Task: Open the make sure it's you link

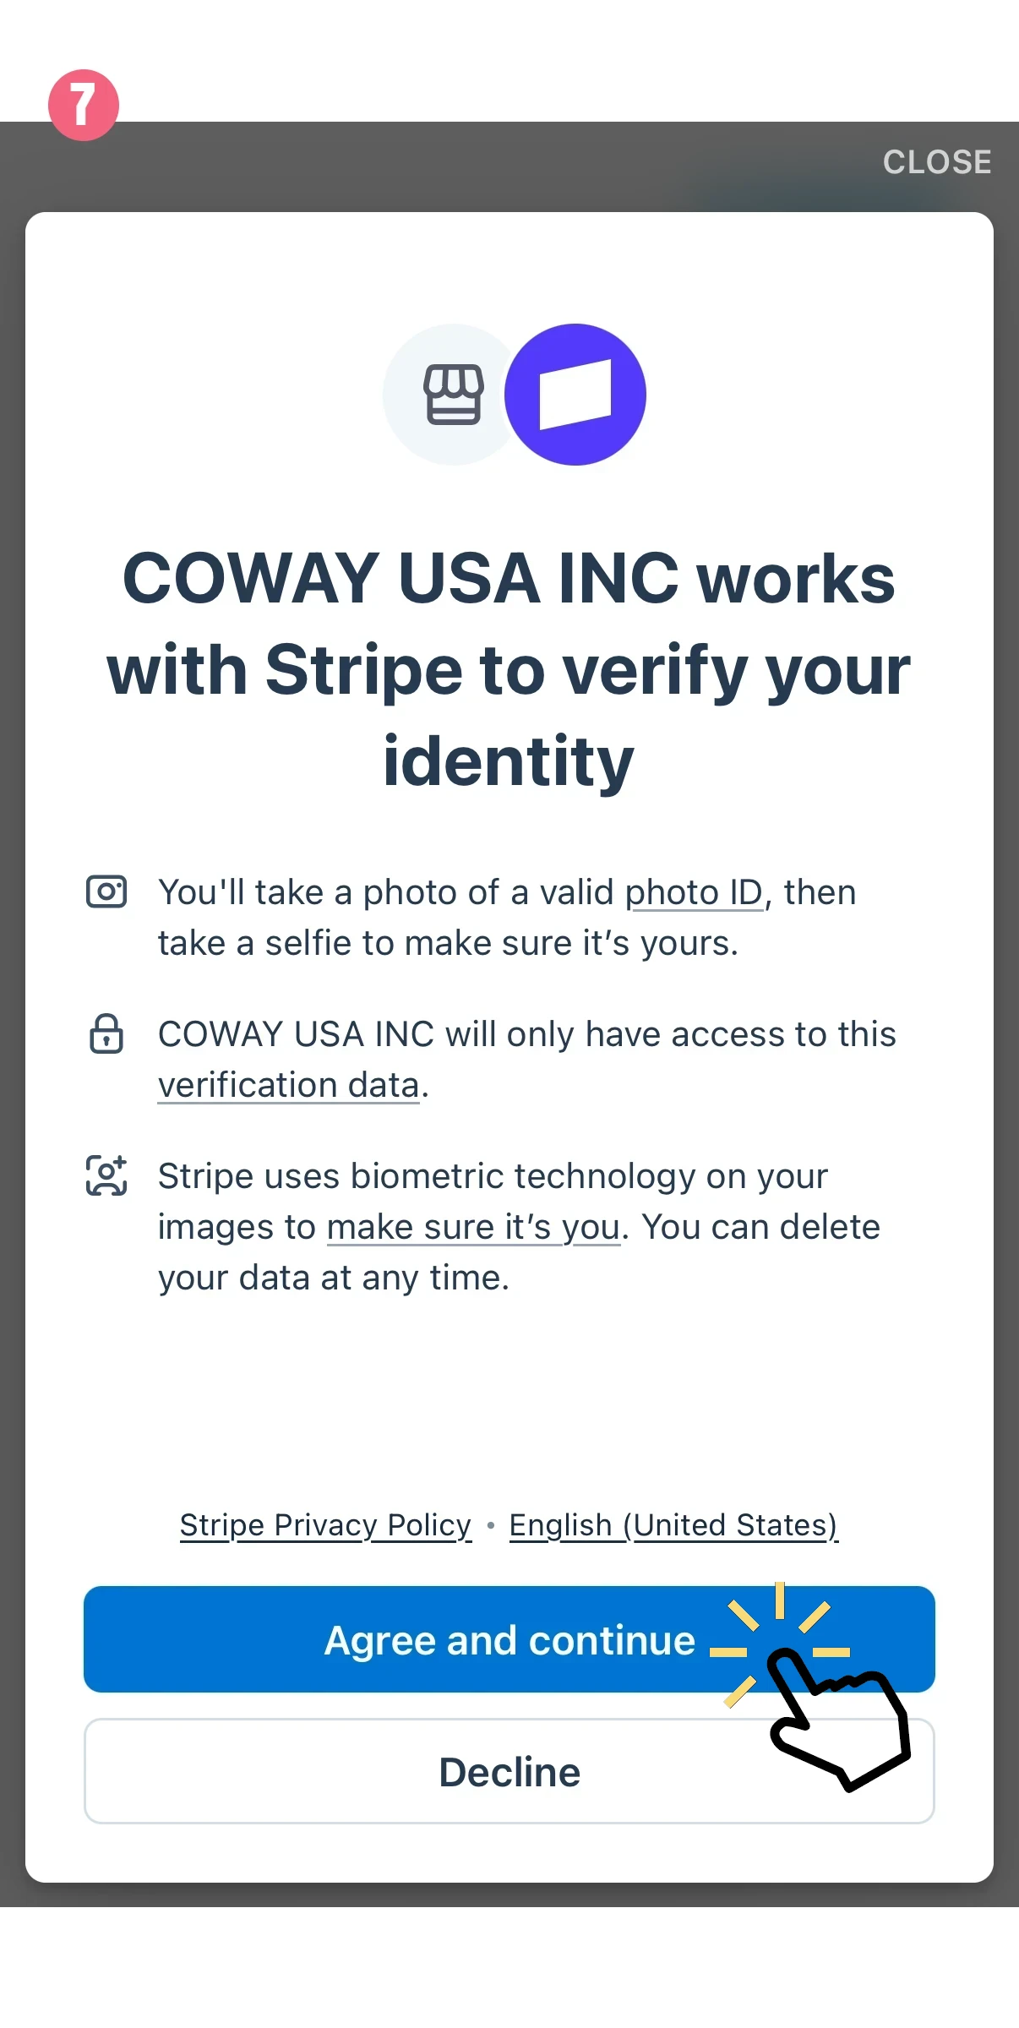Action: pos(472,1227)
